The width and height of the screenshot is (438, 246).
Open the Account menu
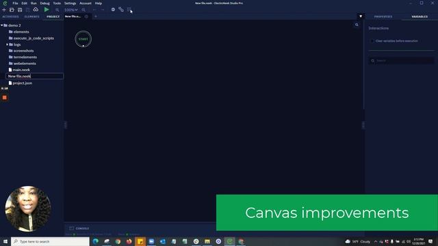[x=86, y=3]
